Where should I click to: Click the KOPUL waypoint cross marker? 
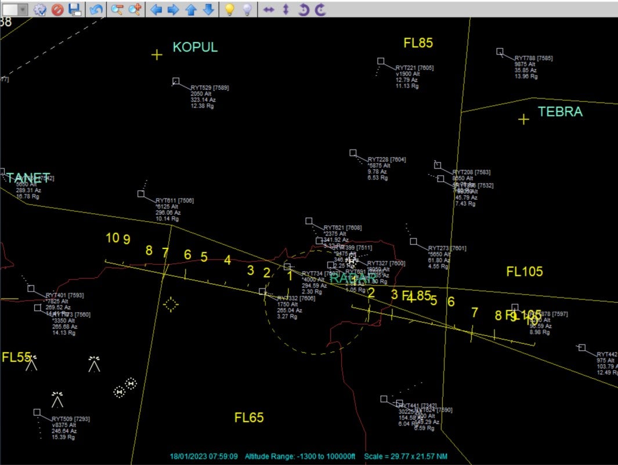(157, 55)
